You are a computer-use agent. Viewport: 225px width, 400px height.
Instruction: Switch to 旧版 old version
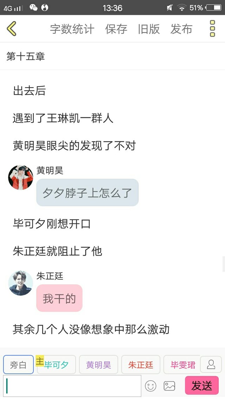[x=149, y=29]
